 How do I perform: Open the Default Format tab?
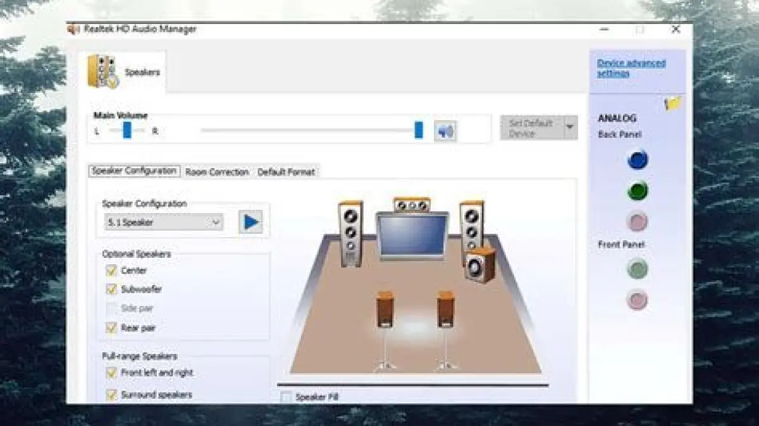coord(286,172)
